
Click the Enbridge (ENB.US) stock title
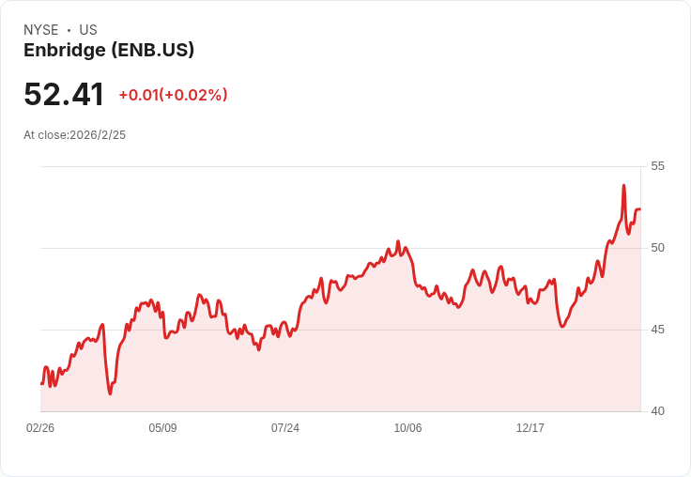tap(109, 51)
